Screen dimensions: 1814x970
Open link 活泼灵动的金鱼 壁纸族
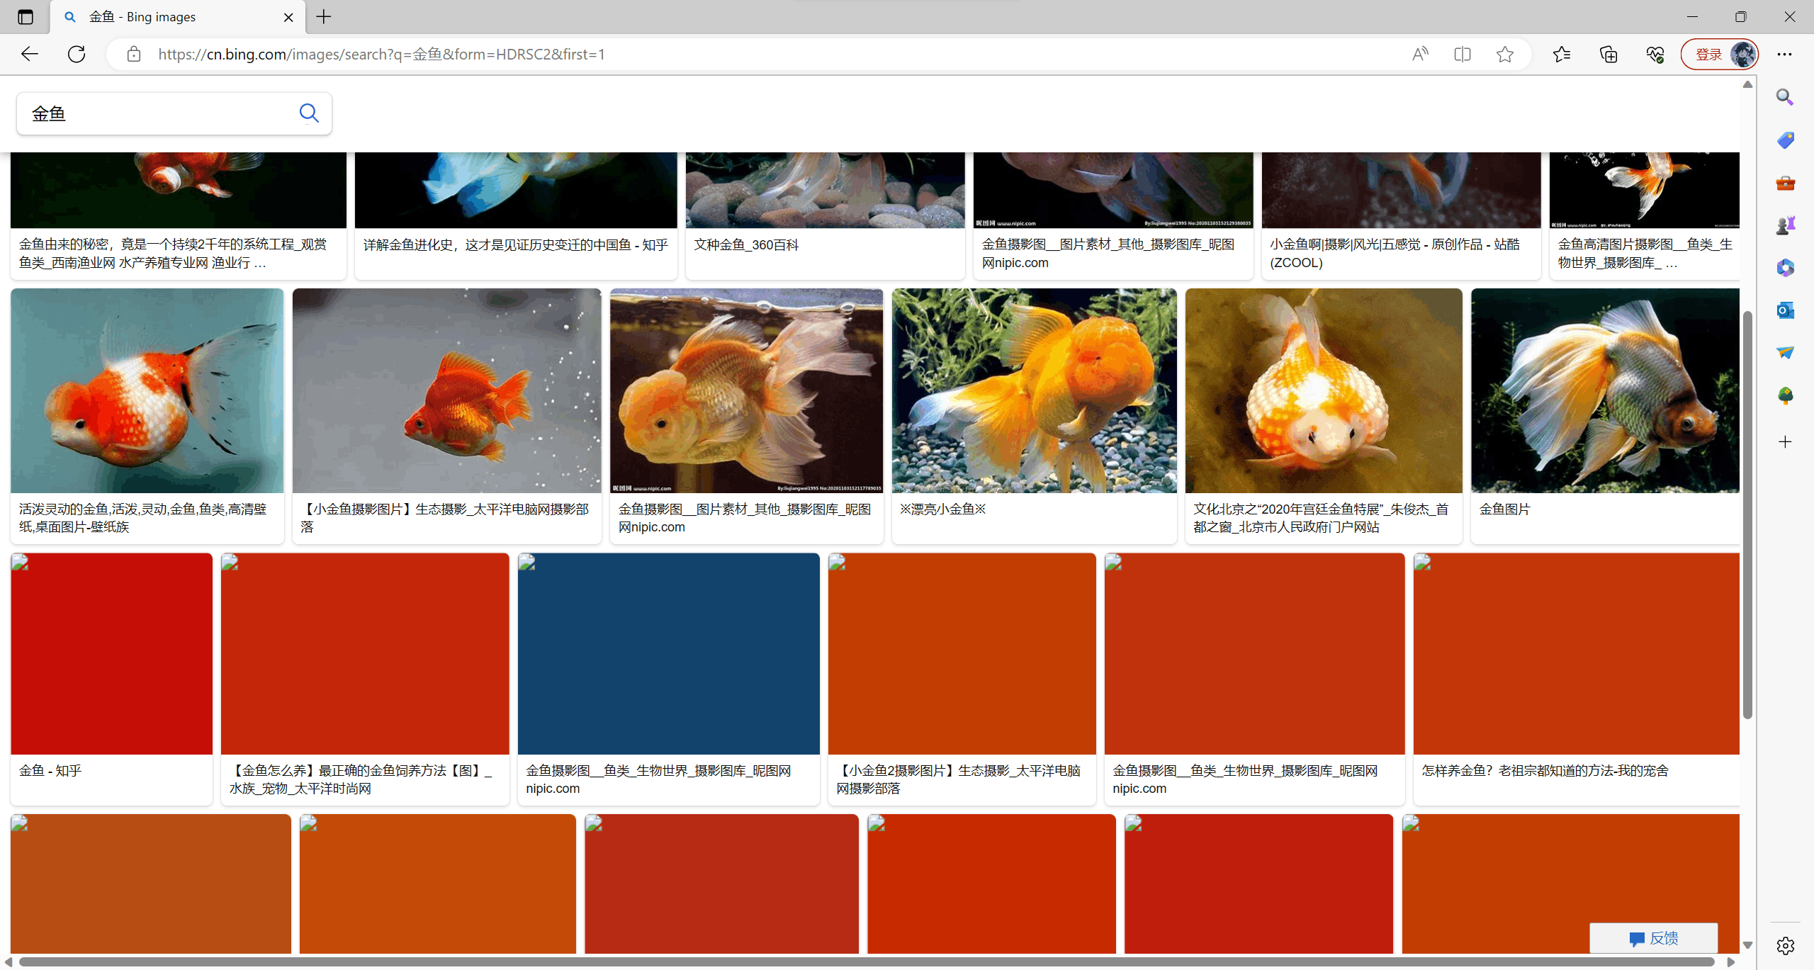tap(143, 518)
